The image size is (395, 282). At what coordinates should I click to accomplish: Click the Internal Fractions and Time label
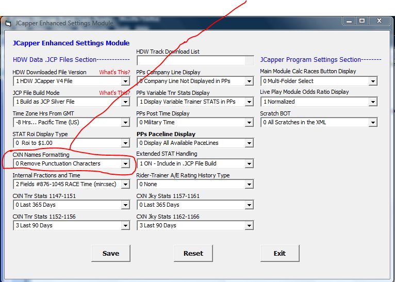pyautogui.click(x=46, y=175)
